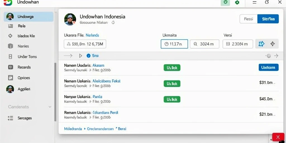Click Us Ikik button in Nielcabens Fekal row
Viewport: 286px width, 143px height.
point(172,84)
